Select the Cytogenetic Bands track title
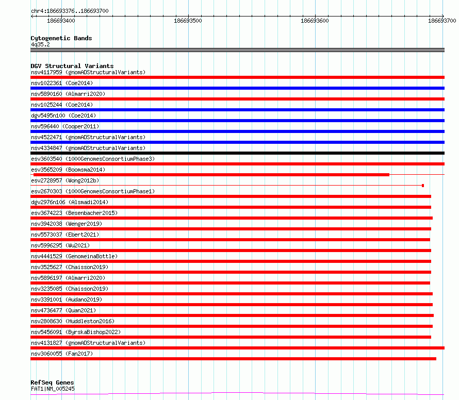459x400 pixels. [x=61, y=38]
